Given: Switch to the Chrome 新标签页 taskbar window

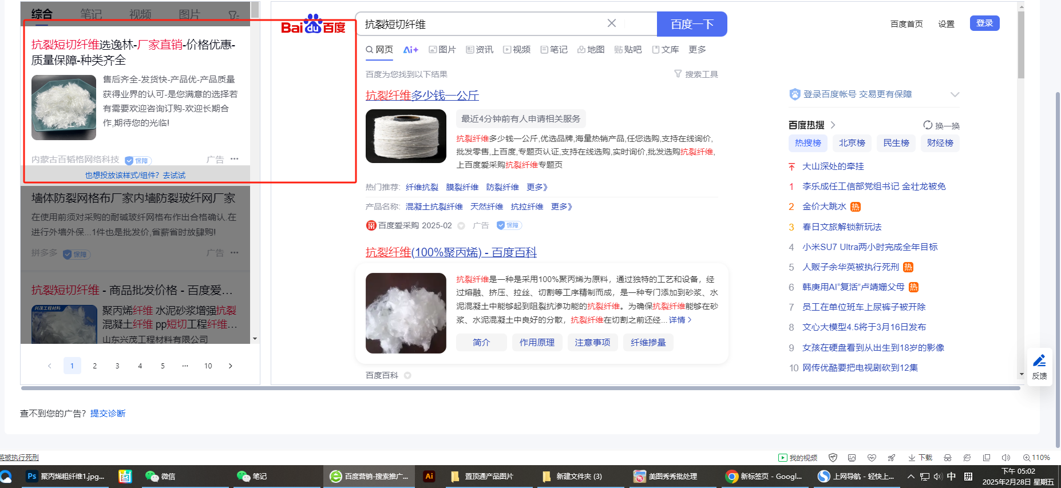Looking at the screenshot, I should tap(764, 476).
